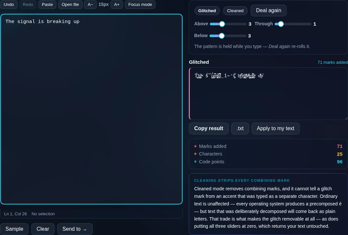Enable Focus mode
This screenshot has width=348, height=235.
coord(140,4)
